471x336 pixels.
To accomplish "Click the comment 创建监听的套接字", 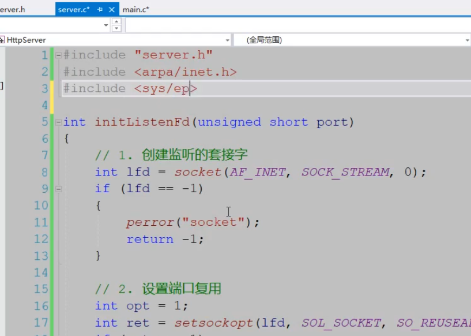I will click(195, 155).
